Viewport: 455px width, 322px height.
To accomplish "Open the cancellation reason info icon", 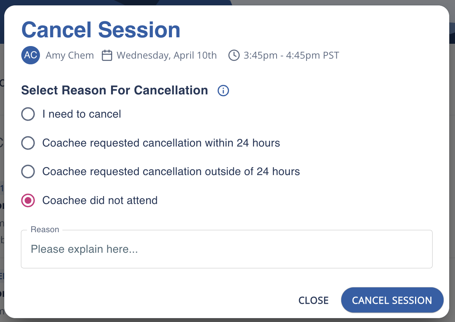I will tap(223, 91).
